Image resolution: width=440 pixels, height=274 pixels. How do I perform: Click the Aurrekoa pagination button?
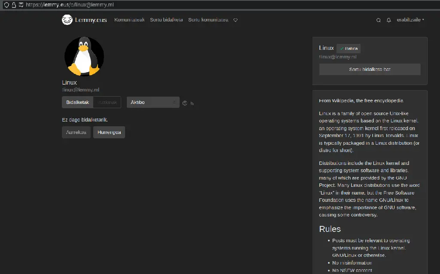click(x=76, y=132)
